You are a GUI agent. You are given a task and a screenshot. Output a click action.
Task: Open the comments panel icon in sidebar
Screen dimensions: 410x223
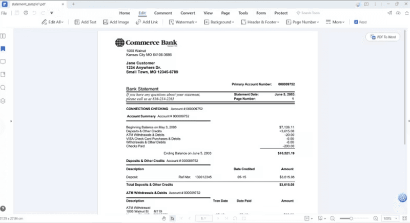[x=3, y=62]
